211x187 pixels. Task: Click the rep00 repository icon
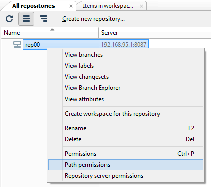(17, 45)
